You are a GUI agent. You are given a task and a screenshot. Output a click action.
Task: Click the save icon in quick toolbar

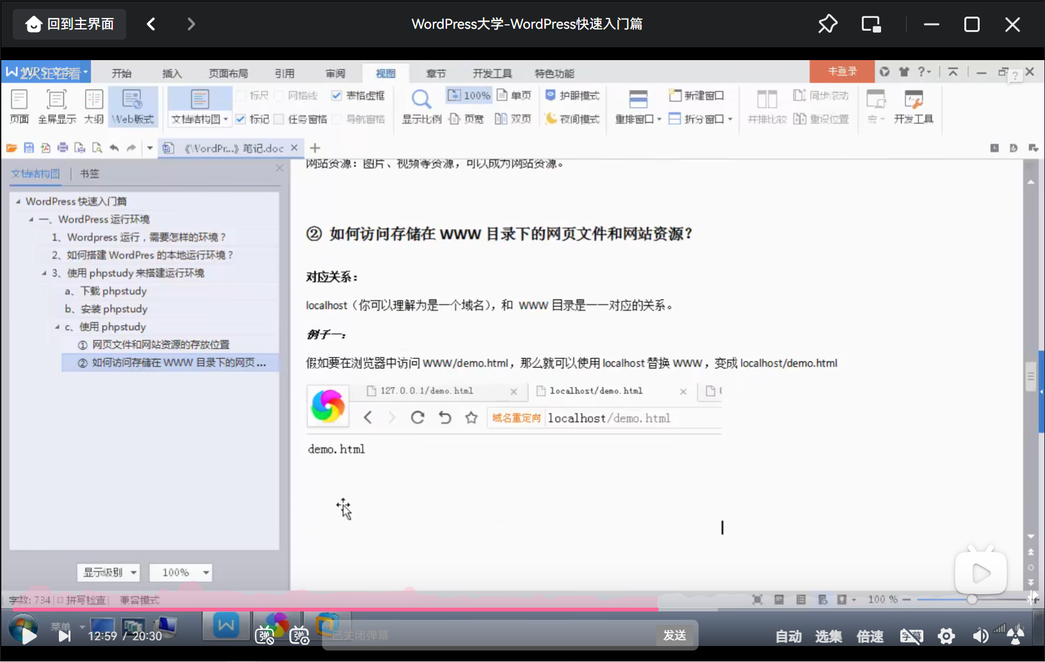(29, 148)
